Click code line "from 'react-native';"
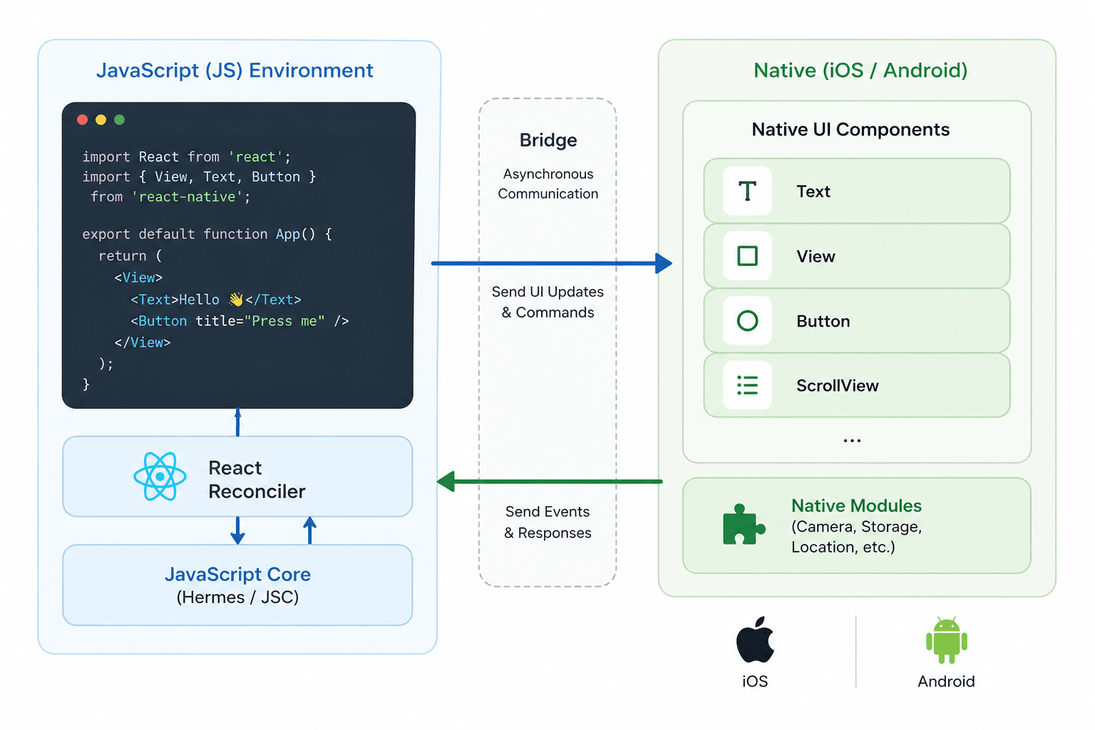This screenshot has width=1095, height=730. coord(170,197)
